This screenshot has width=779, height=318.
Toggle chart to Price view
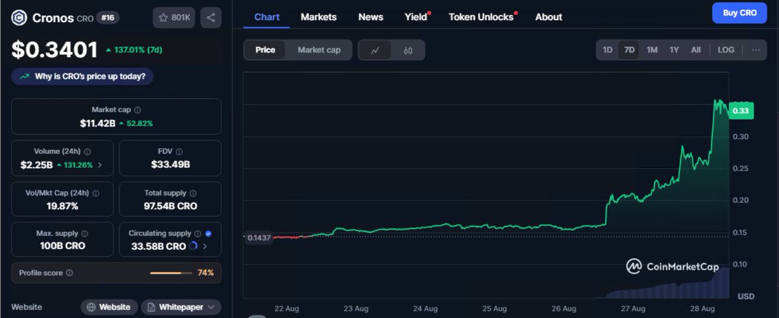pyautogui.click(x=265, y=50)
